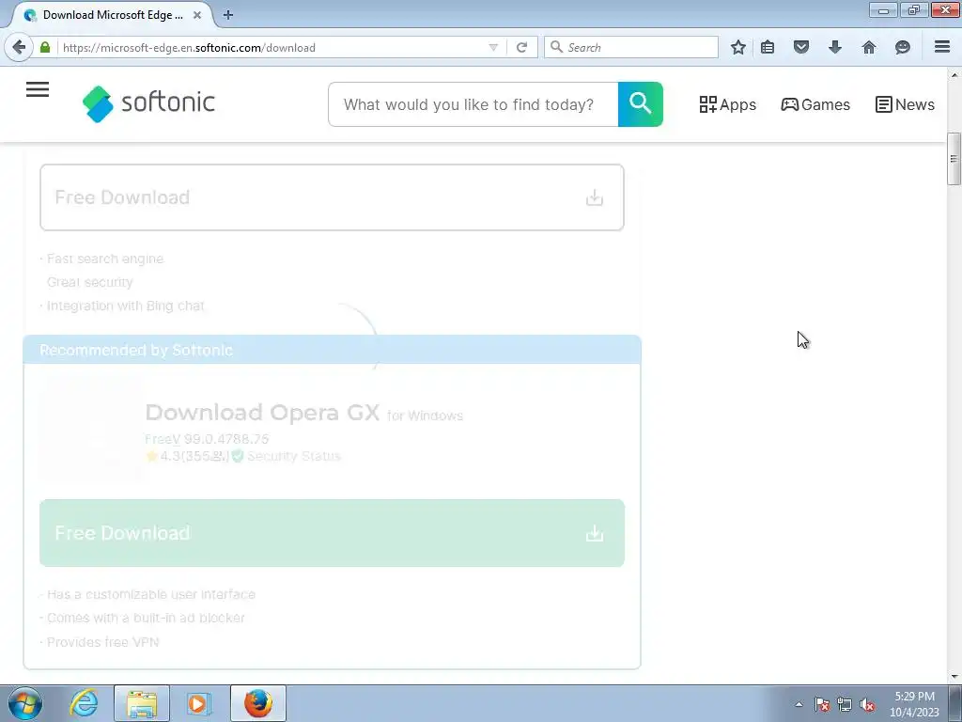This screenshot has height=722, width=962.
Task: Open Windows Explorer folder in taskbar
Action: click(x=142, y=703)
